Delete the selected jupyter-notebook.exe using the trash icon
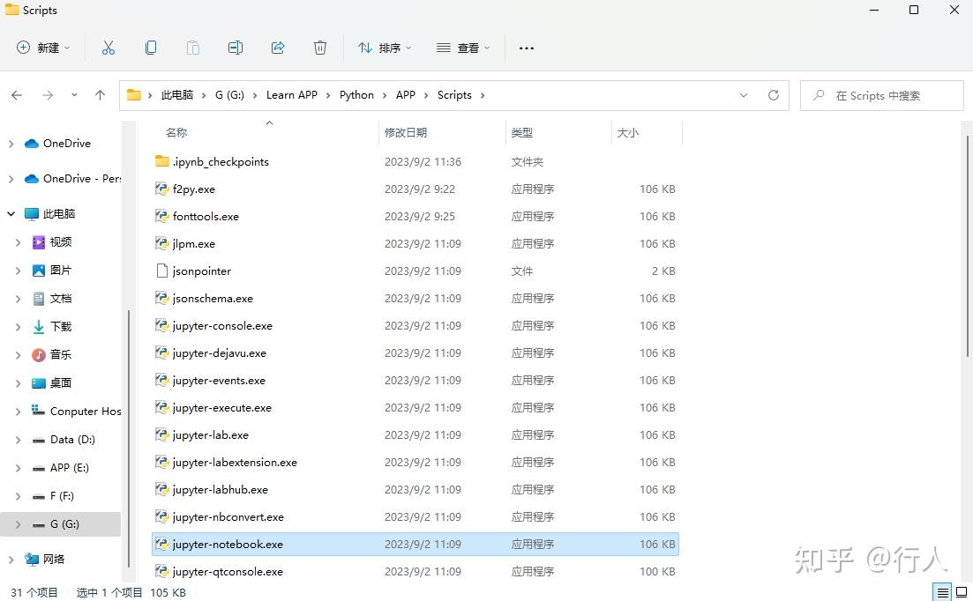Viewport: 973px width, 601px height. pyautogui.click(x=319, y=48)
